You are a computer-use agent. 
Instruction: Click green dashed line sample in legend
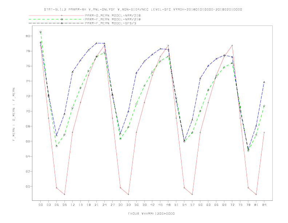point(56,19)
